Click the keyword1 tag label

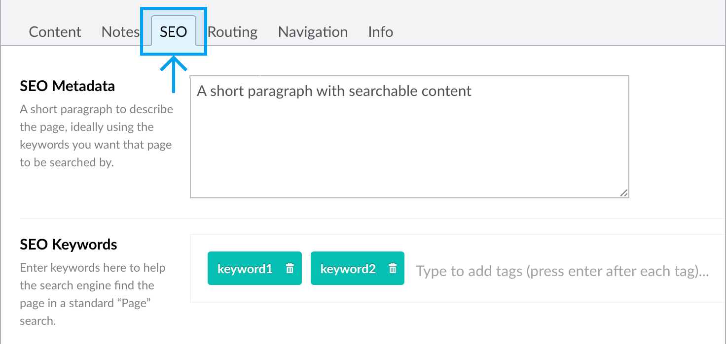coord(245,269)
